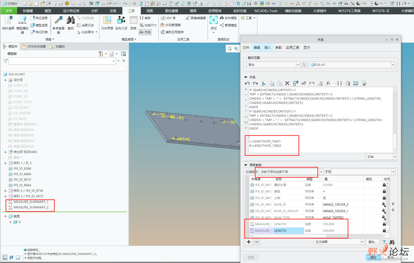Click value 250.000 in parameter table
The height and width of the screenshot is (263, 414).
(x=328, y=231)
